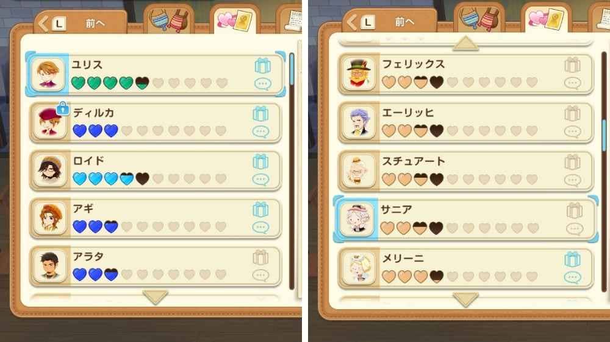Image resolution: width=610 pixels, height=342 pixels.
Task: Click the left panel's vertical scrollbar
Action: coord(292,171)
